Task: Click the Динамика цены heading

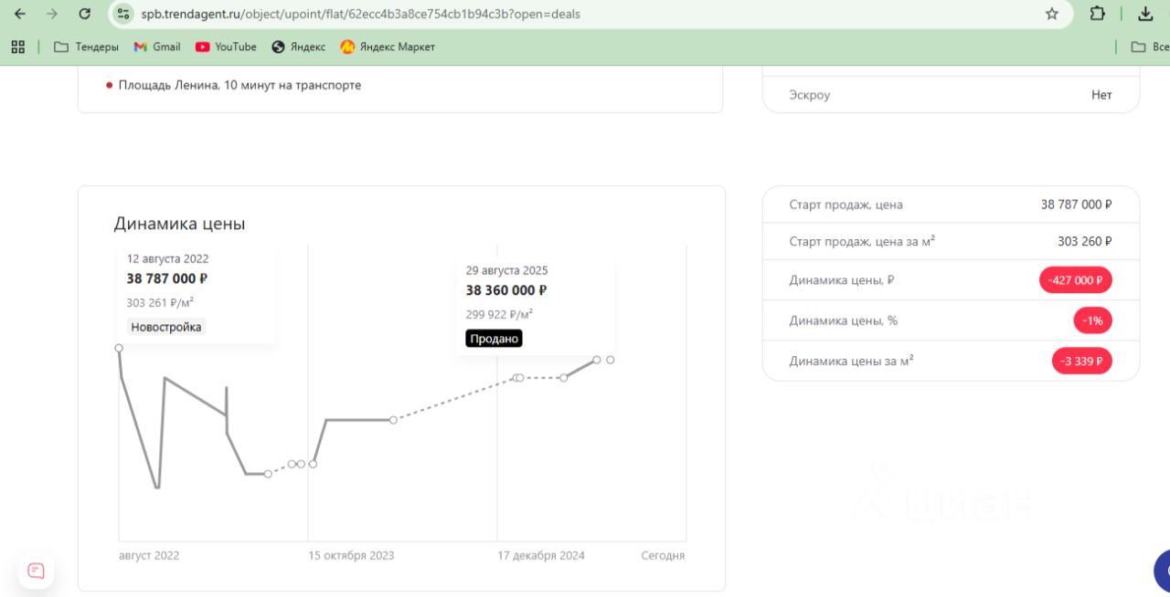Action: click(180, 224)
